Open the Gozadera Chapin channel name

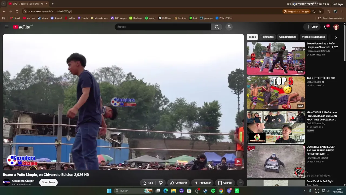(x=23, y=181)
